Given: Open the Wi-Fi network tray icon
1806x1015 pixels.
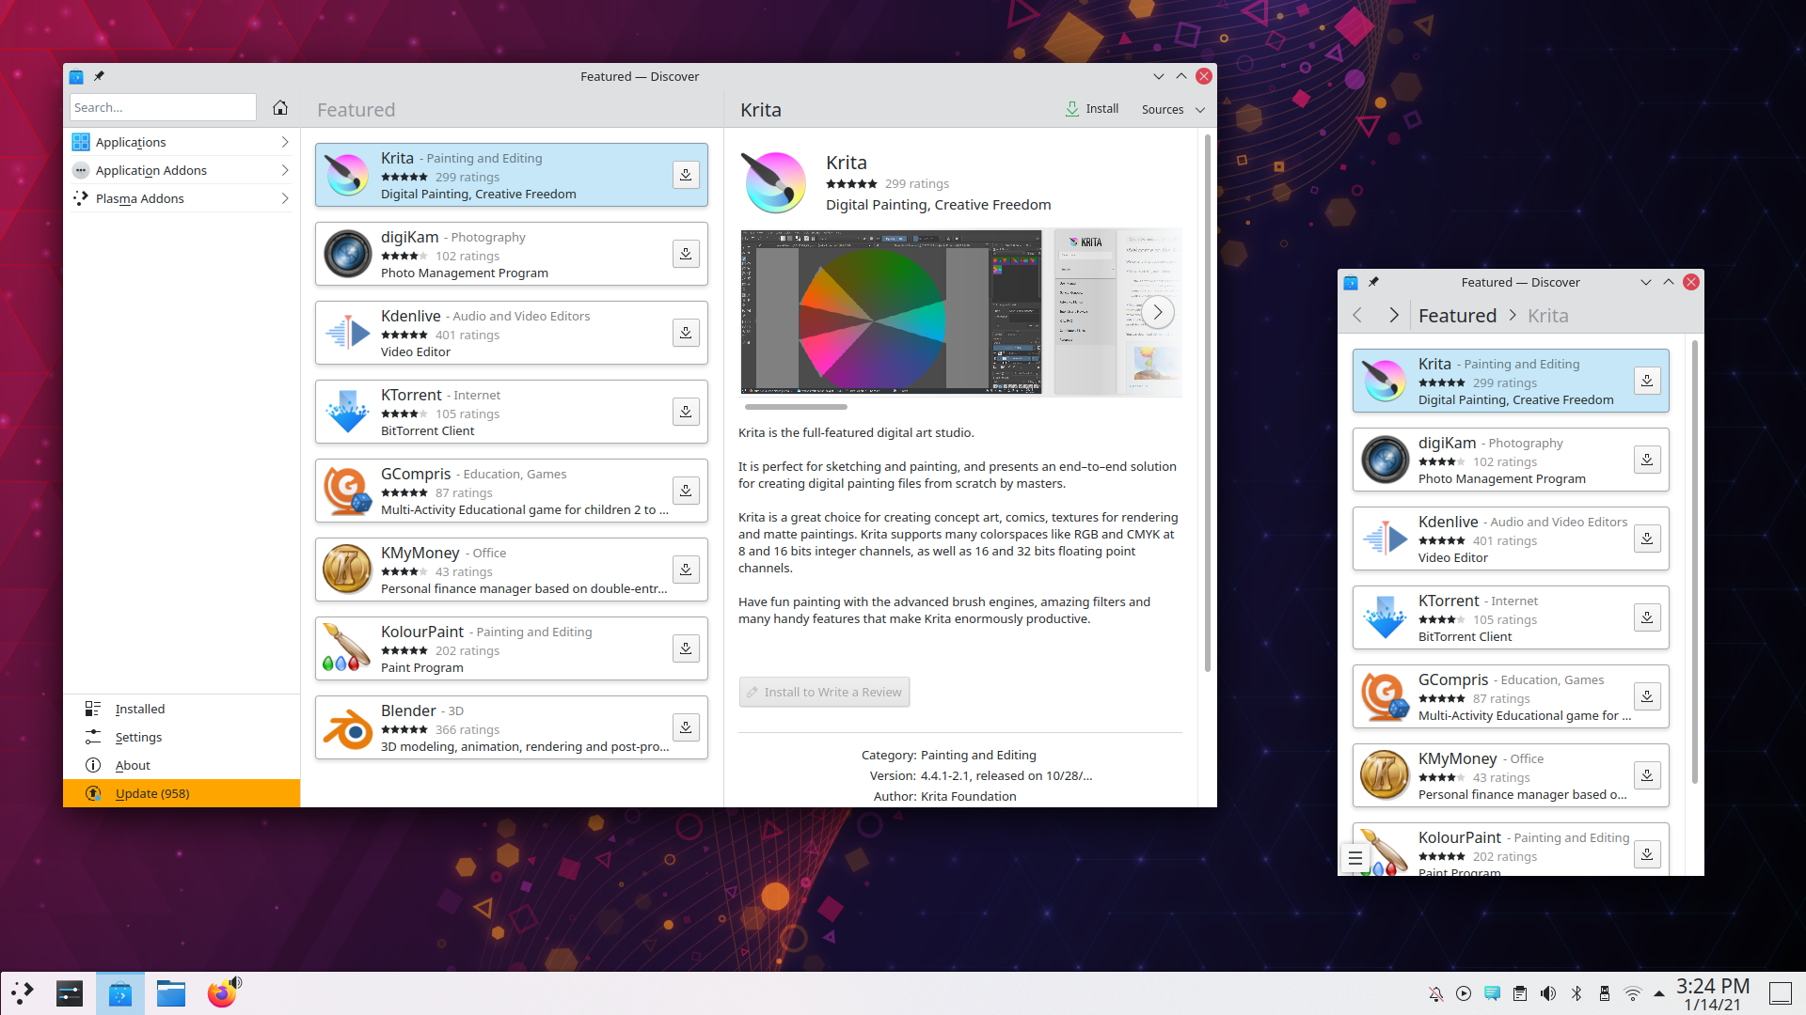Looking at the screenshot, I should pos(1633,993).
